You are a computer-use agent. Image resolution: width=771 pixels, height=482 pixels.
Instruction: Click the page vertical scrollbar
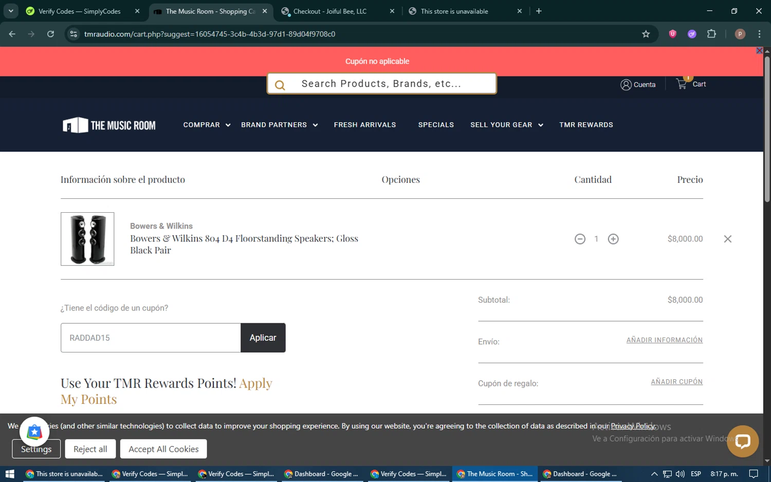point(767,128)
